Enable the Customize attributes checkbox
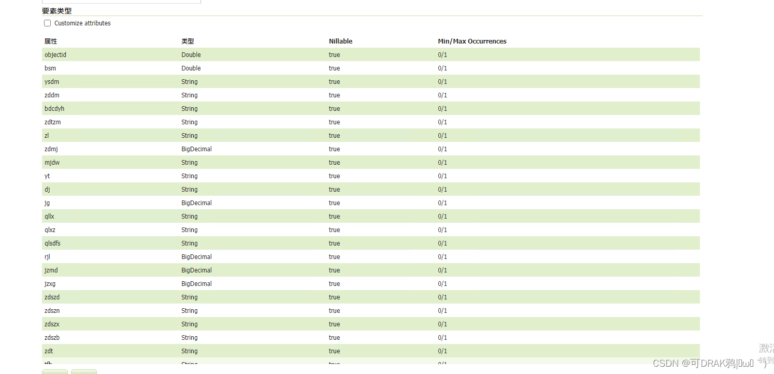 [48, 23]
